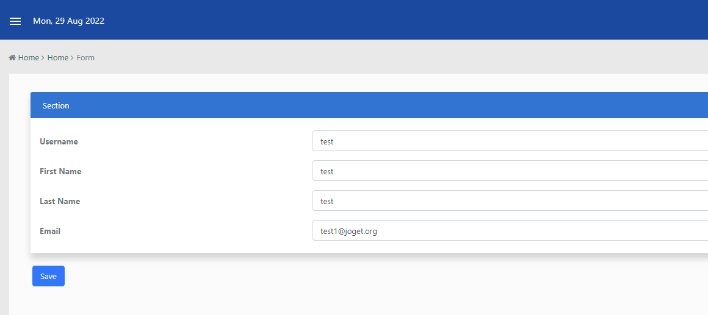Click an empty part of the dark blue top bar
Viewport: 708px width, 315px height.
[x=406, y=20]
